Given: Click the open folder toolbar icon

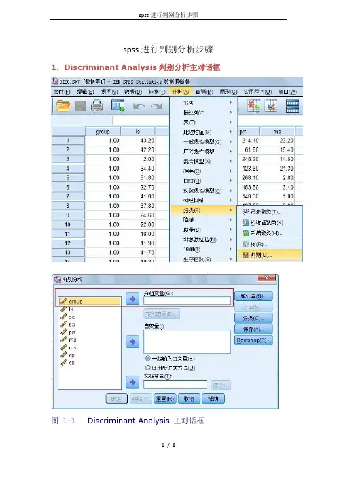Looking at the screenshot, I should 63,106.
